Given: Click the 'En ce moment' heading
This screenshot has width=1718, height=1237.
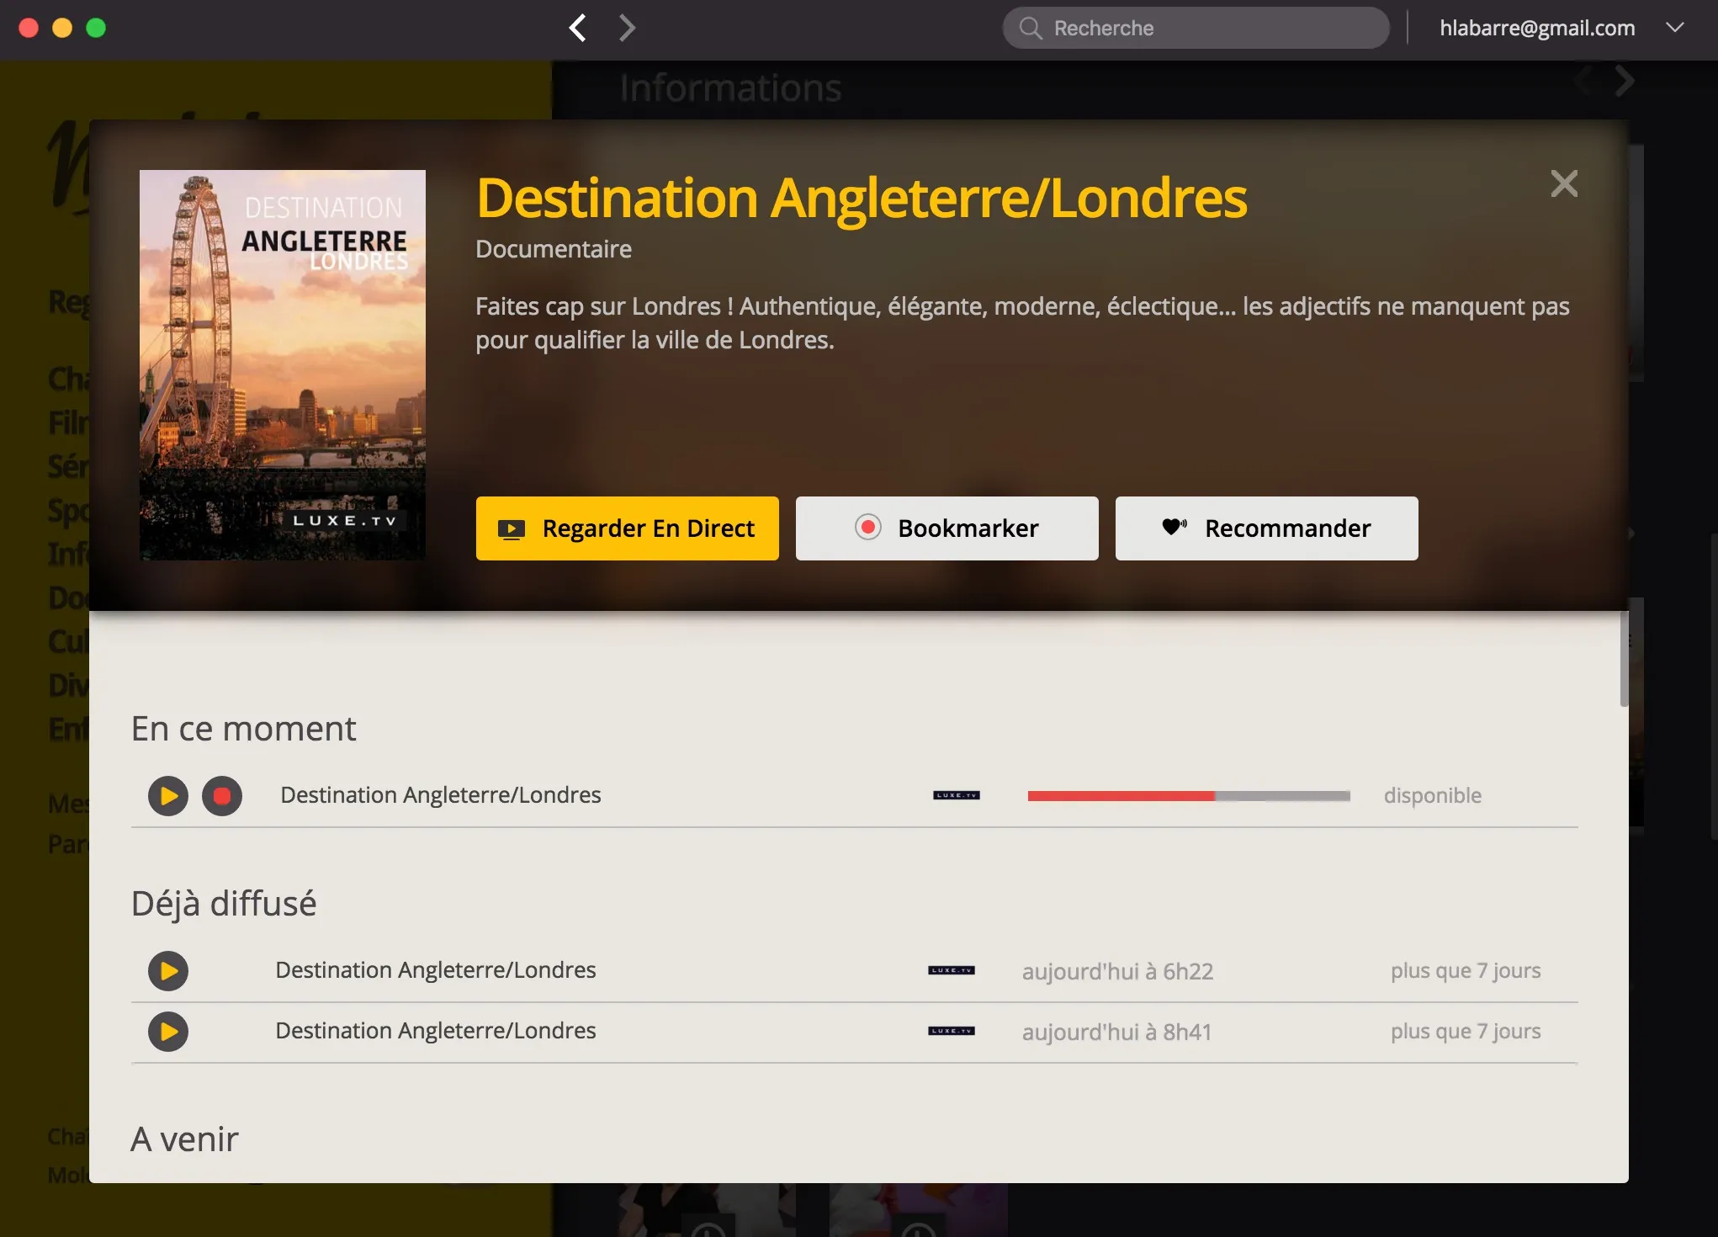Looking at the screenshot, I should [x=244, y=729].
